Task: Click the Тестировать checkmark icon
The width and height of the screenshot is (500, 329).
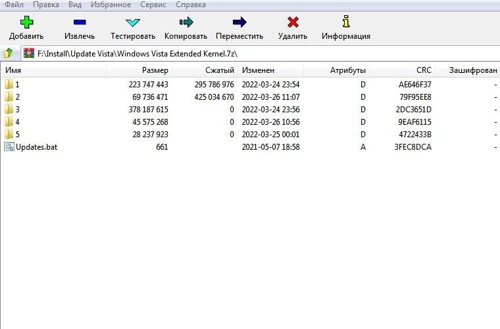Action: click(x=133, y=22)
